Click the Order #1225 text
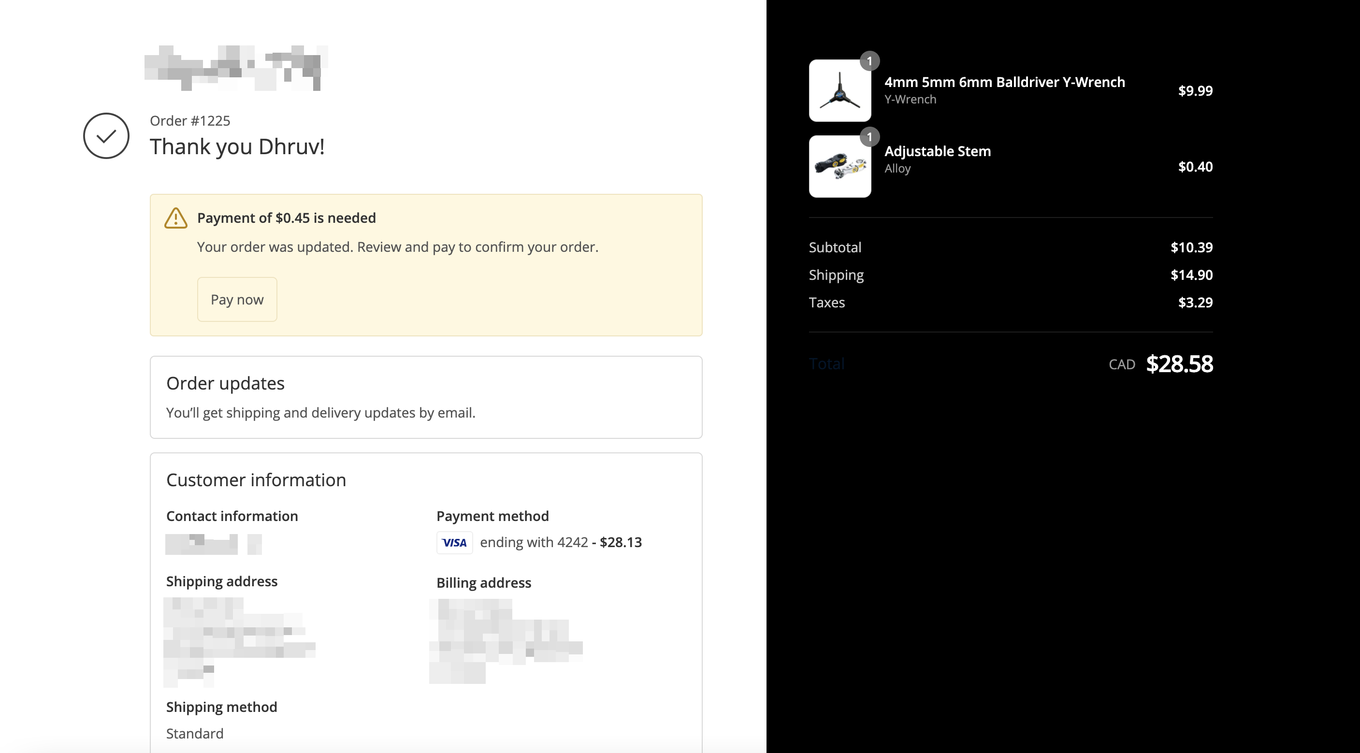 click(x=190, y=121)
